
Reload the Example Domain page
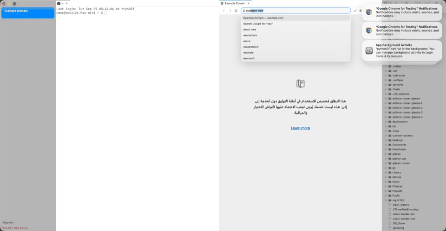pos(236,11)
